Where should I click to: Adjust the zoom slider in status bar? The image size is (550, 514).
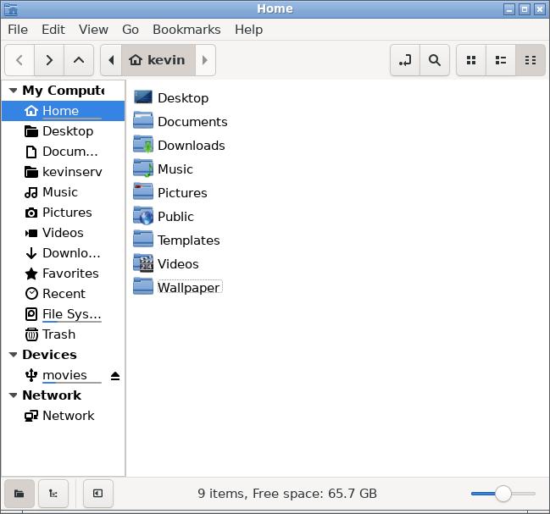click(x=503, y=493)
